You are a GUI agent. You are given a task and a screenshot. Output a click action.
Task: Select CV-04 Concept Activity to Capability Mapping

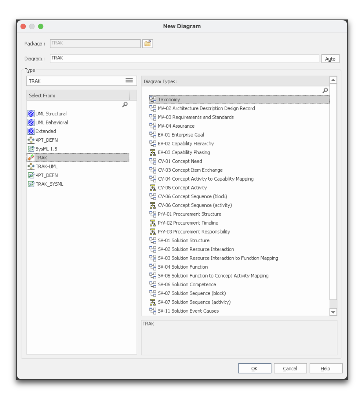click(205, 179)
